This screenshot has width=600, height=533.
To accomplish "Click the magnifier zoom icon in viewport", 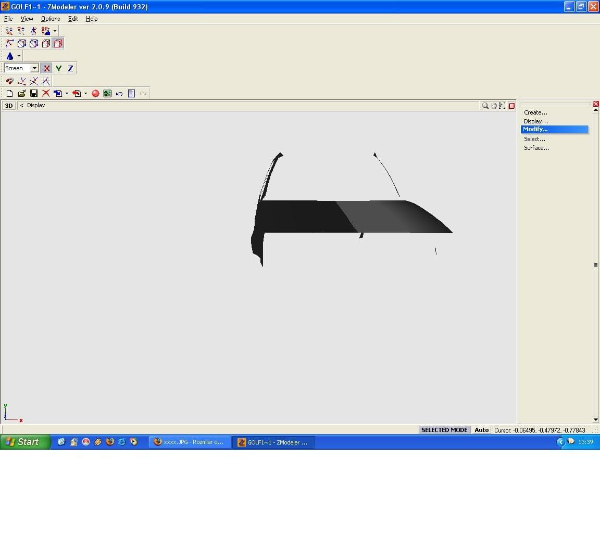I will pos(485,106).
